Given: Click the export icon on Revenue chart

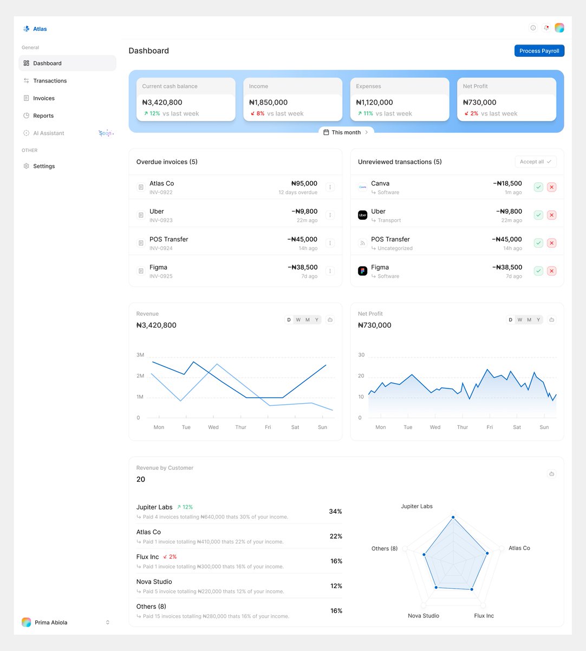Looking at the screenshot, I should (x=330, y=320).
